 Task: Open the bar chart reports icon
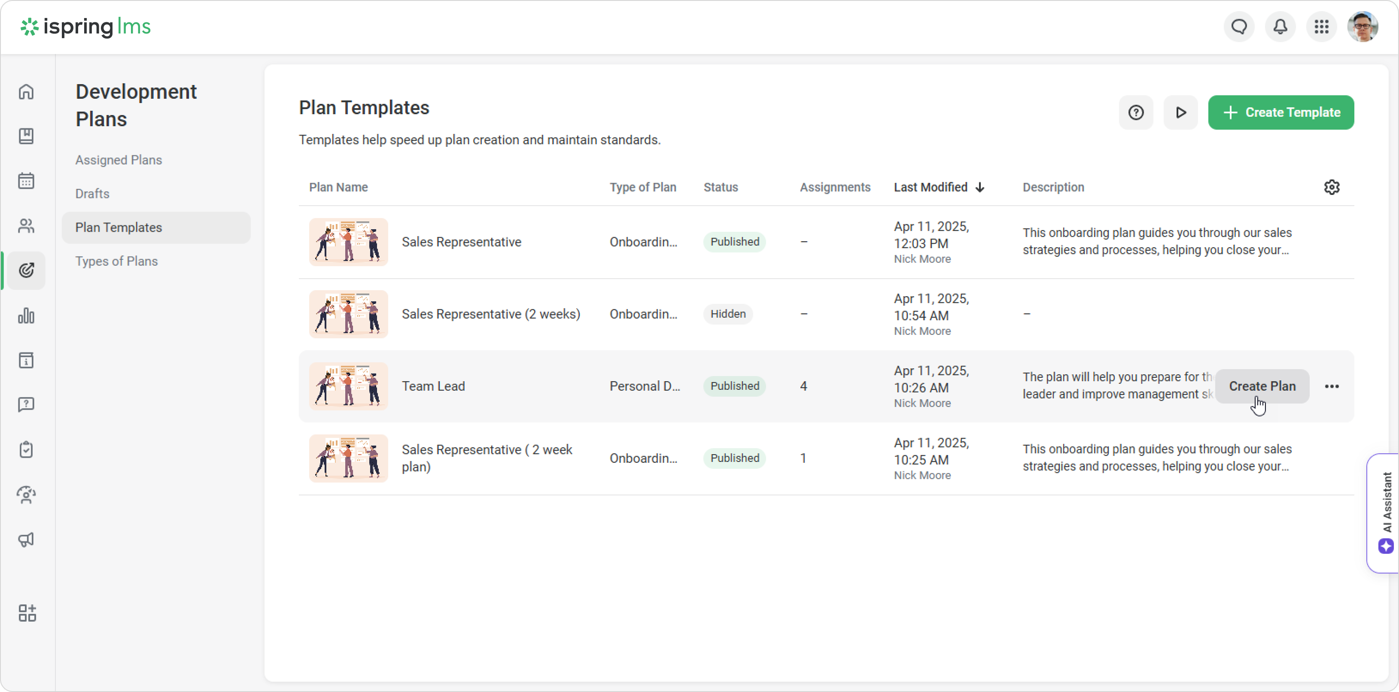point(26,316)
